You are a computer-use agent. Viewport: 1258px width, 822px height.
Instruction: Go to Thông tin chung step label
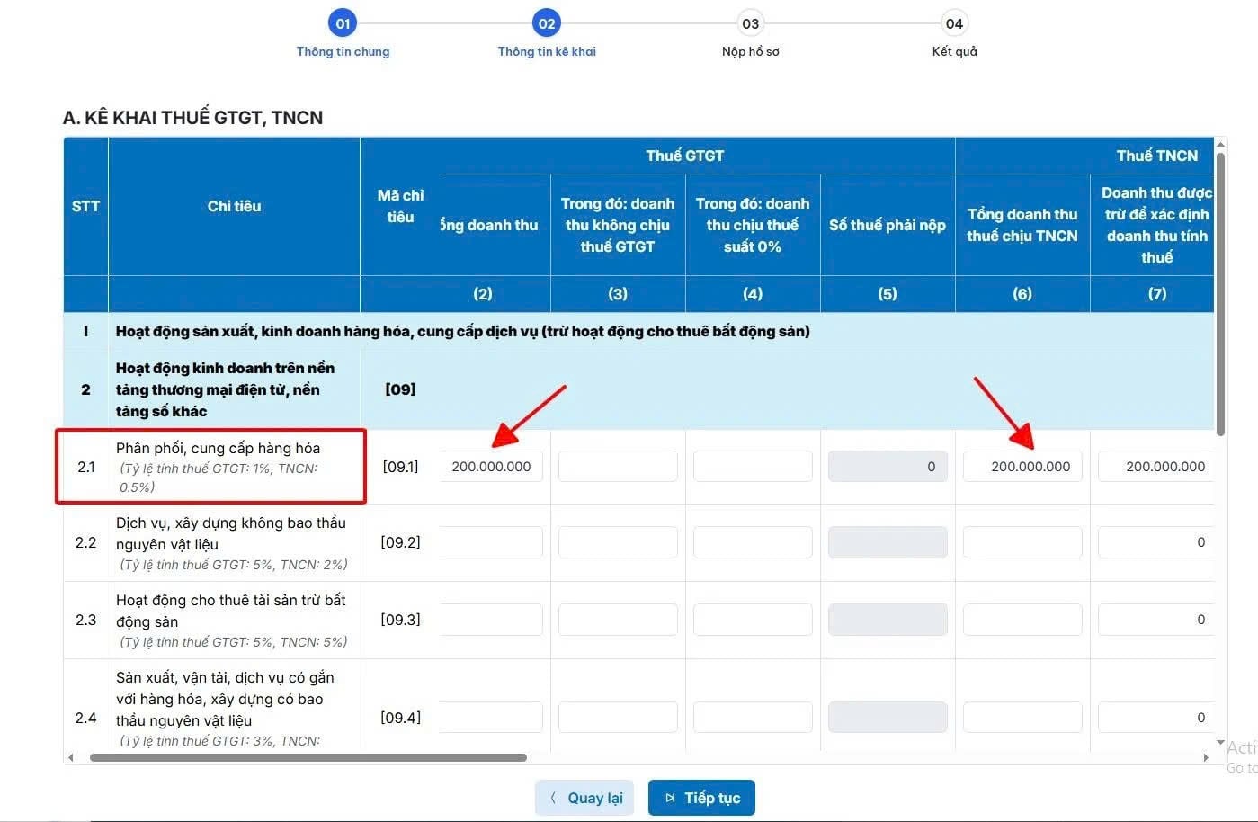coord(343,51)
